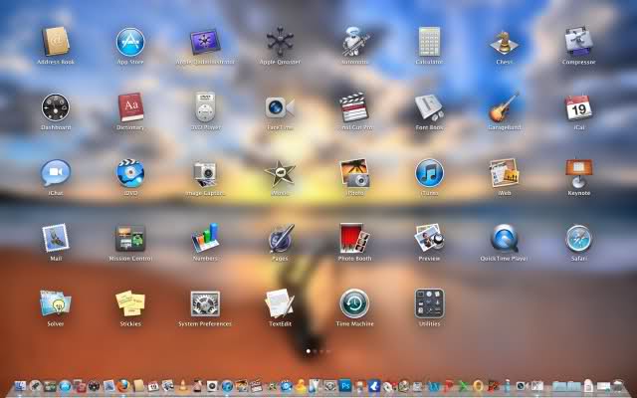Launch iTunes from Launchpad
Image resolution: width=637 pixels, height=398 pixels.
click(429, 173)
